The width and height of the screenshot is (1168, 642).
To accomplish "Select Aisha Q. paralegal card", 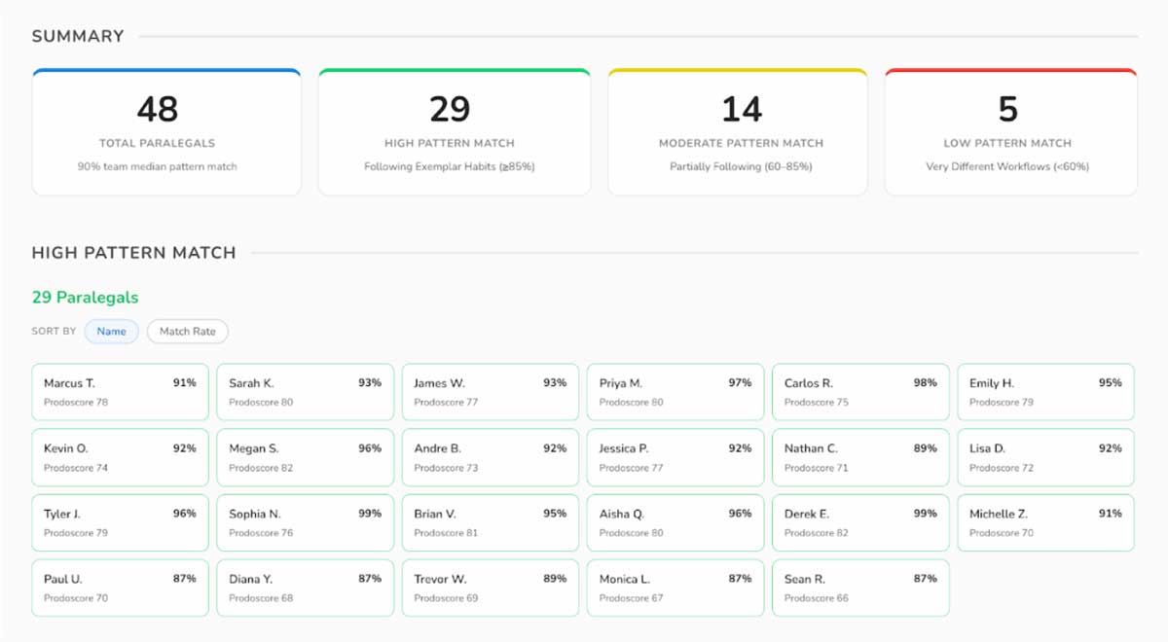I will [x=675, y=522].
